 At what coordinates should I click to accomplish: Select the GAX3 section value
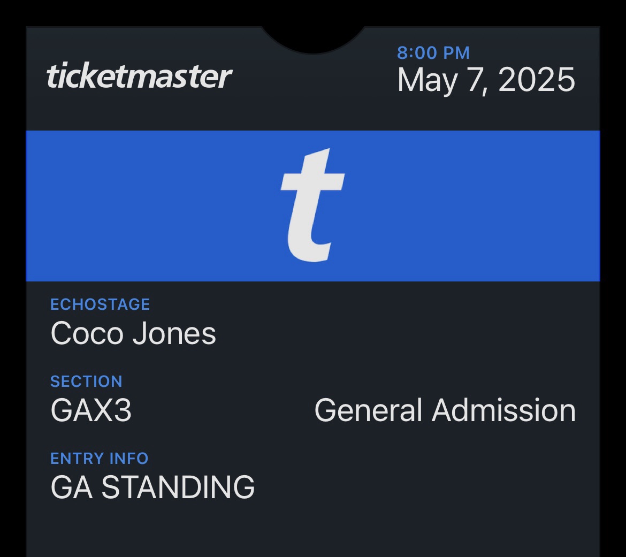pyautogui.click(x=91, y=410)
